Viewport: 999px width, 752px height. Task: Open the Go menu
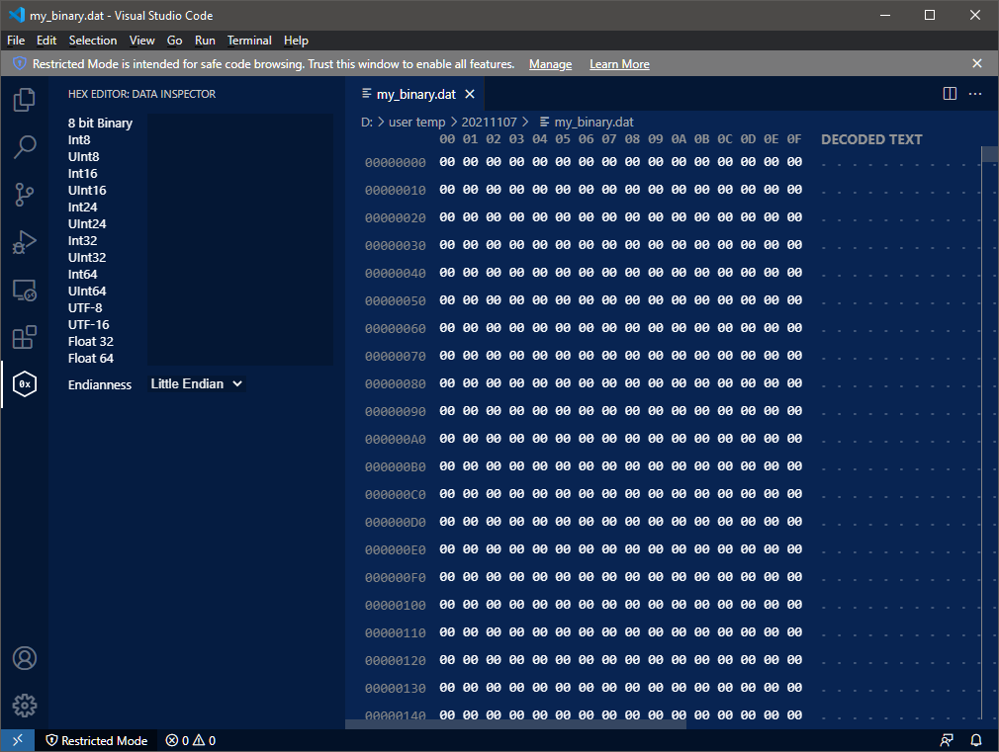click(174, 41)
